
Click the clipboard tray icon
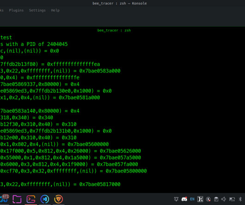pos(216,199)
